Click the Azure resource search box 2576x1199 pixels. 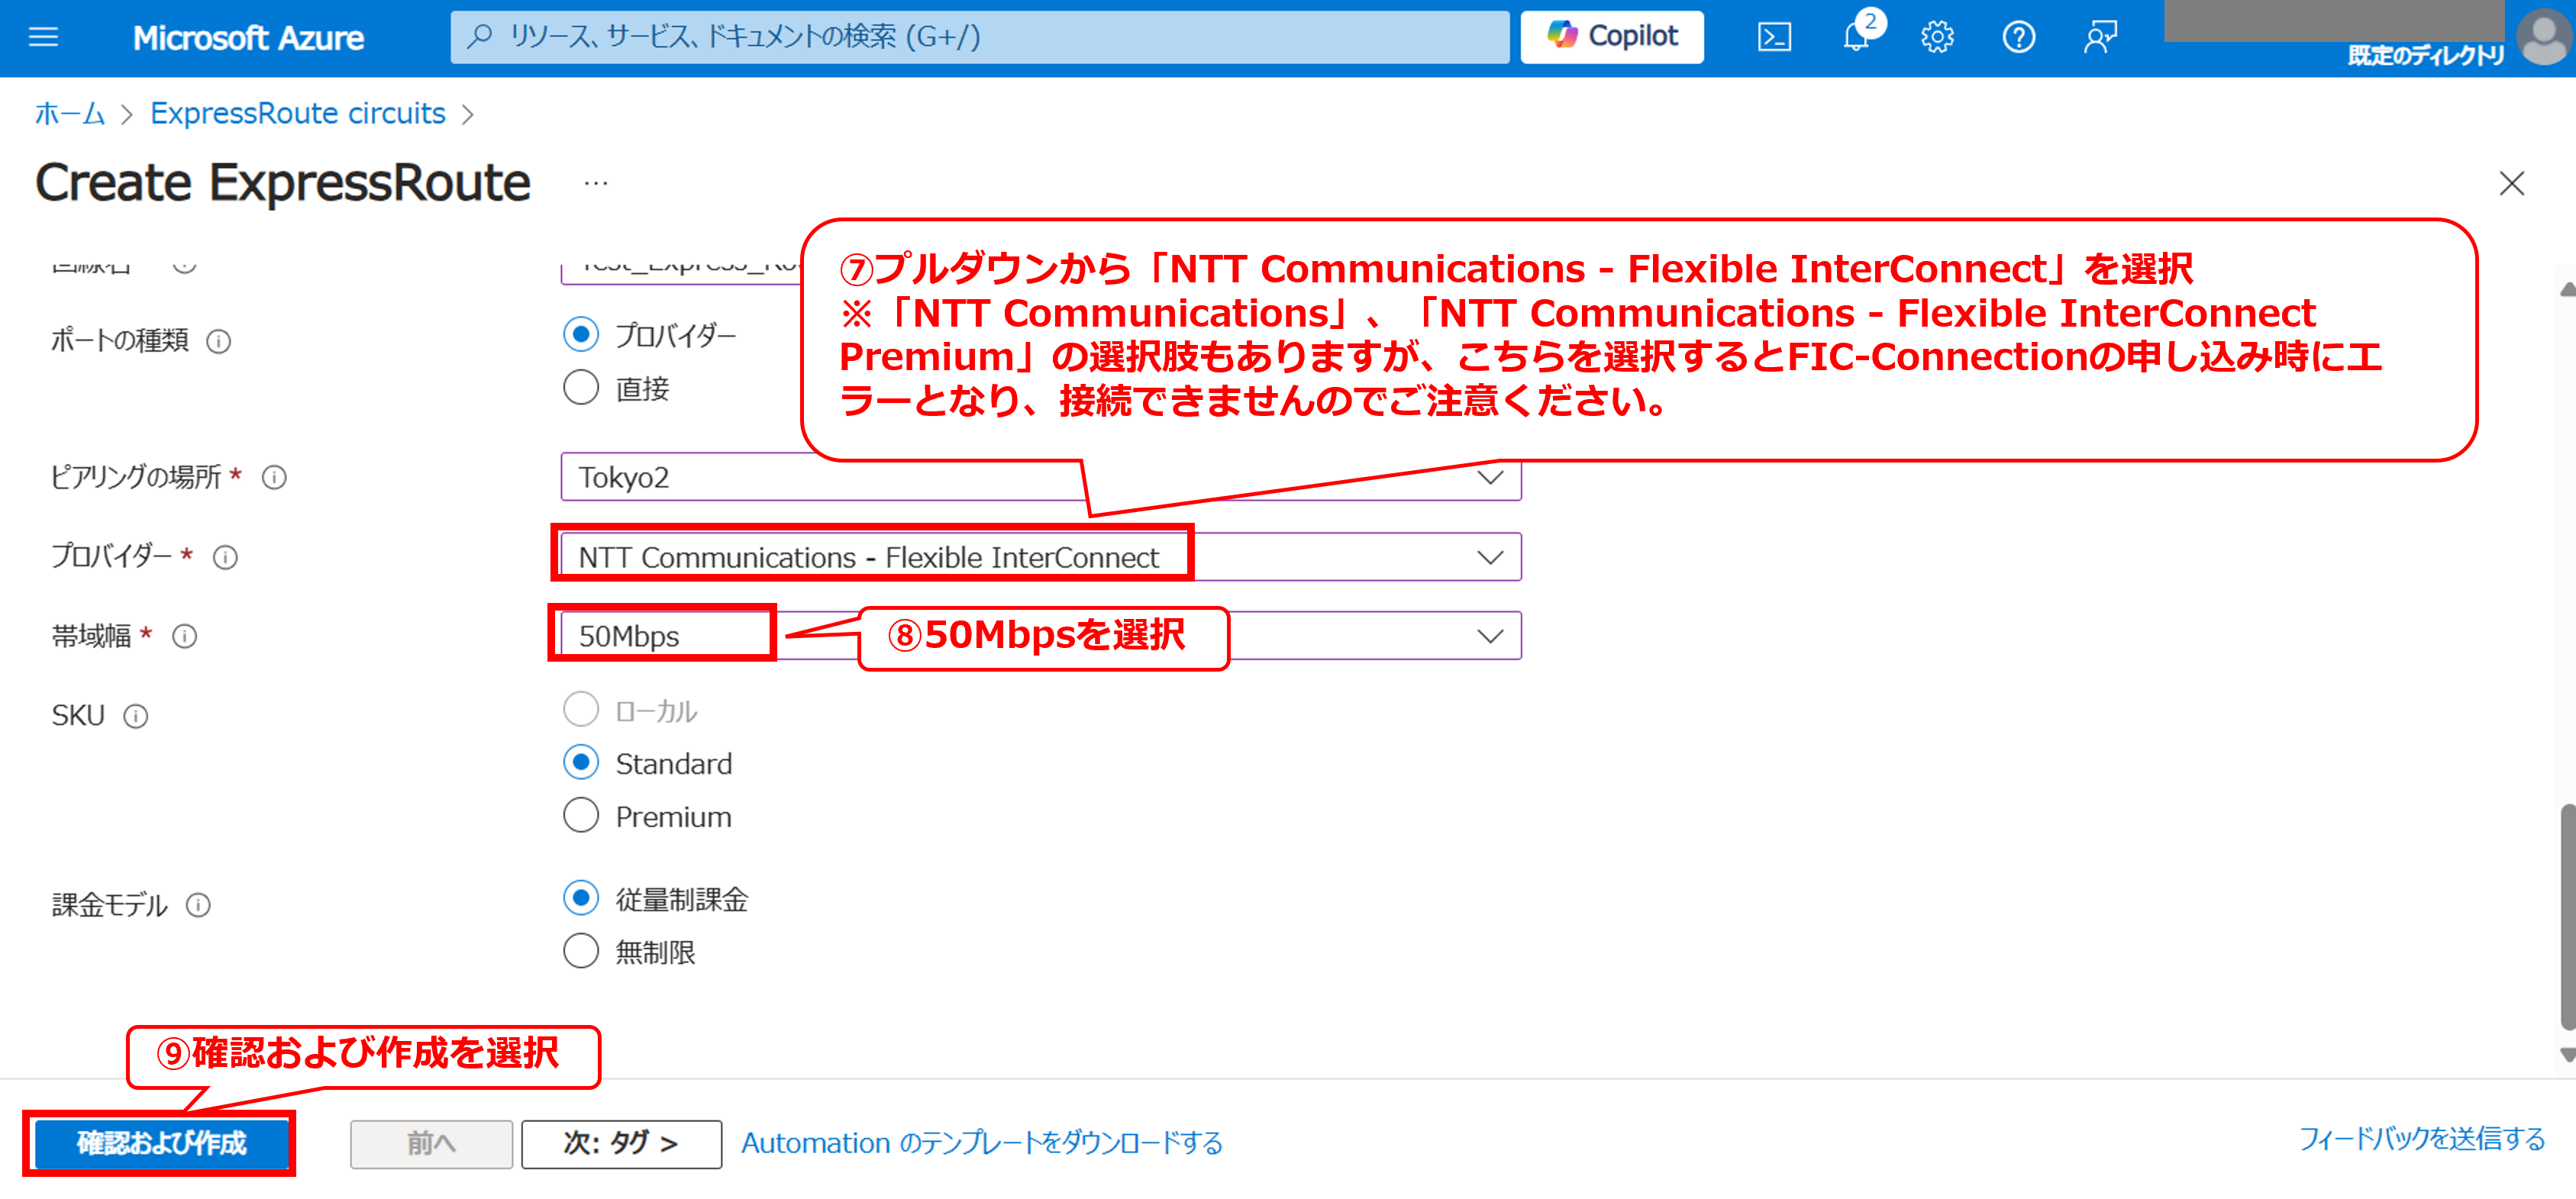(980, 37)
